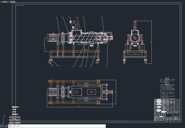This screenshot has height=128, width=185.
Task: Open the 二维线框 visual style menu
Action: [x=12, y=2]
